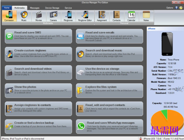Open the Music toolbar icon
This screenshot has height=140, width=184.
[x=24, y=16]
